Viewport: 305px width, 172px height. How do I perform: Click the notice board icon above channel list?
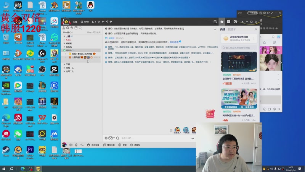pyautogui.click(x=76, y=28)
